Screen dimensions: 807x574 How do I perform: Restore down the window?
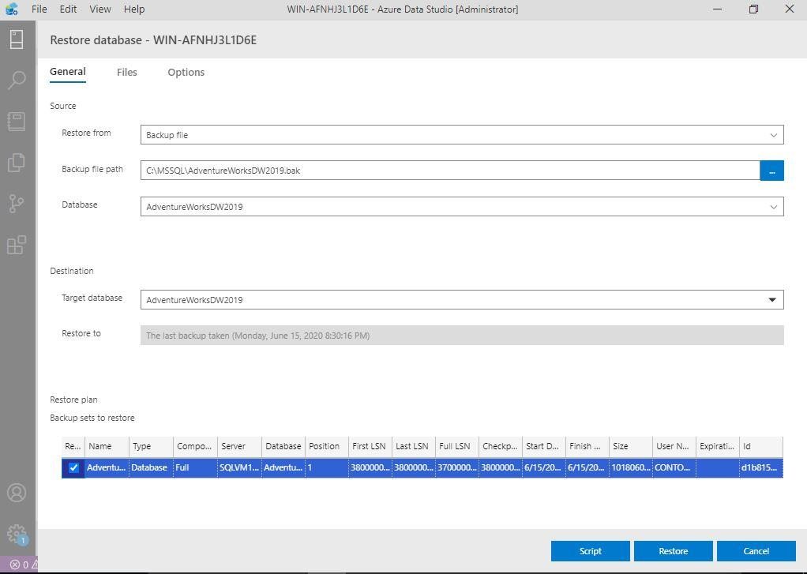(753, 9)
